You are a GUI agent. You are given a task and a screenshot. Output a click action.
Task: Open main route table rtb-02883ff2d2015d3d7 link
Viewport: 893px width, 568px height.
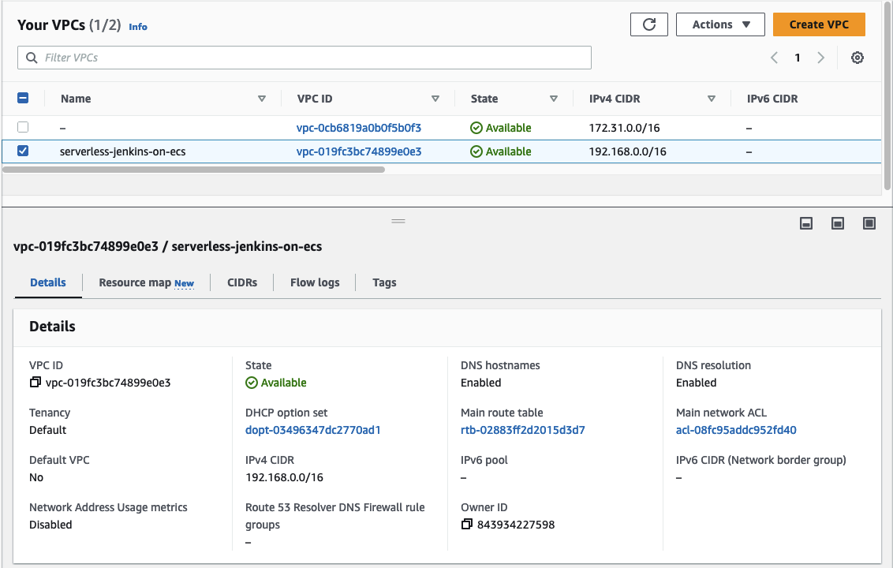point(522,430)
